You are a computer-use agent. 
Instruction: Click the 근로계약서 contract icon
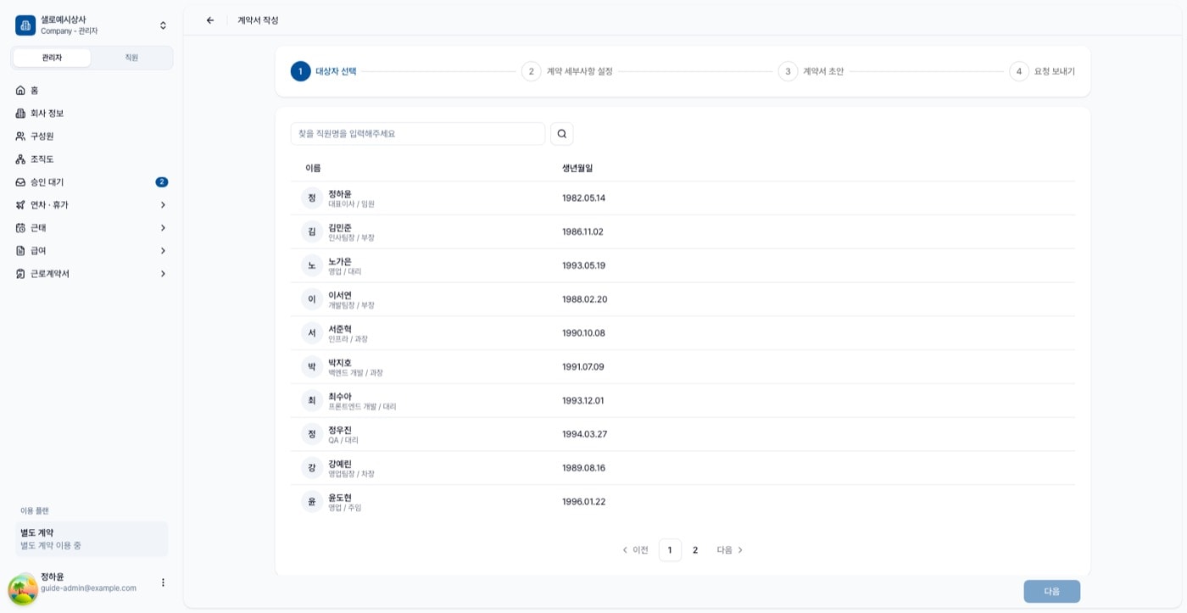tap(20, 273)
